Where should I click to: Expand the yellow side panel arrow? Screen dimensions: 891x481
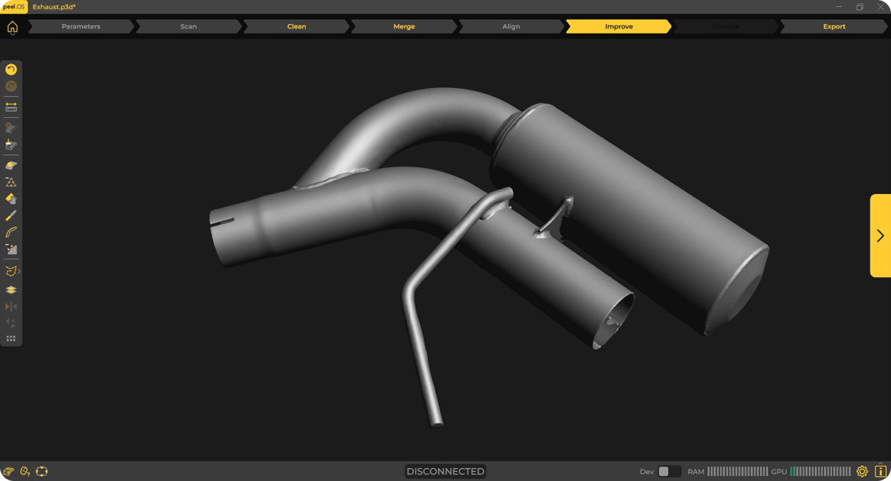[880, 235]
